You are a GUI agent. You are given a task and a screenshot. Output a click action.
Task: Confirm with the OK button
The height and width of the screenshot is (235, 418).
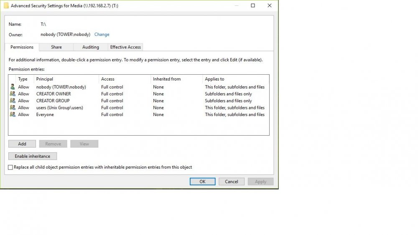click(x=203, y=182)
